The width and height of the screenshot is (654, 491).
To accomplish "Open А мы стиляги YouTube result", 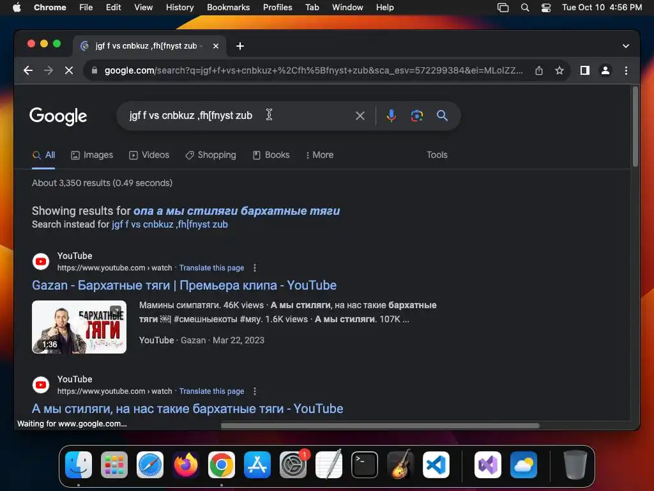I will click(188, 409).
